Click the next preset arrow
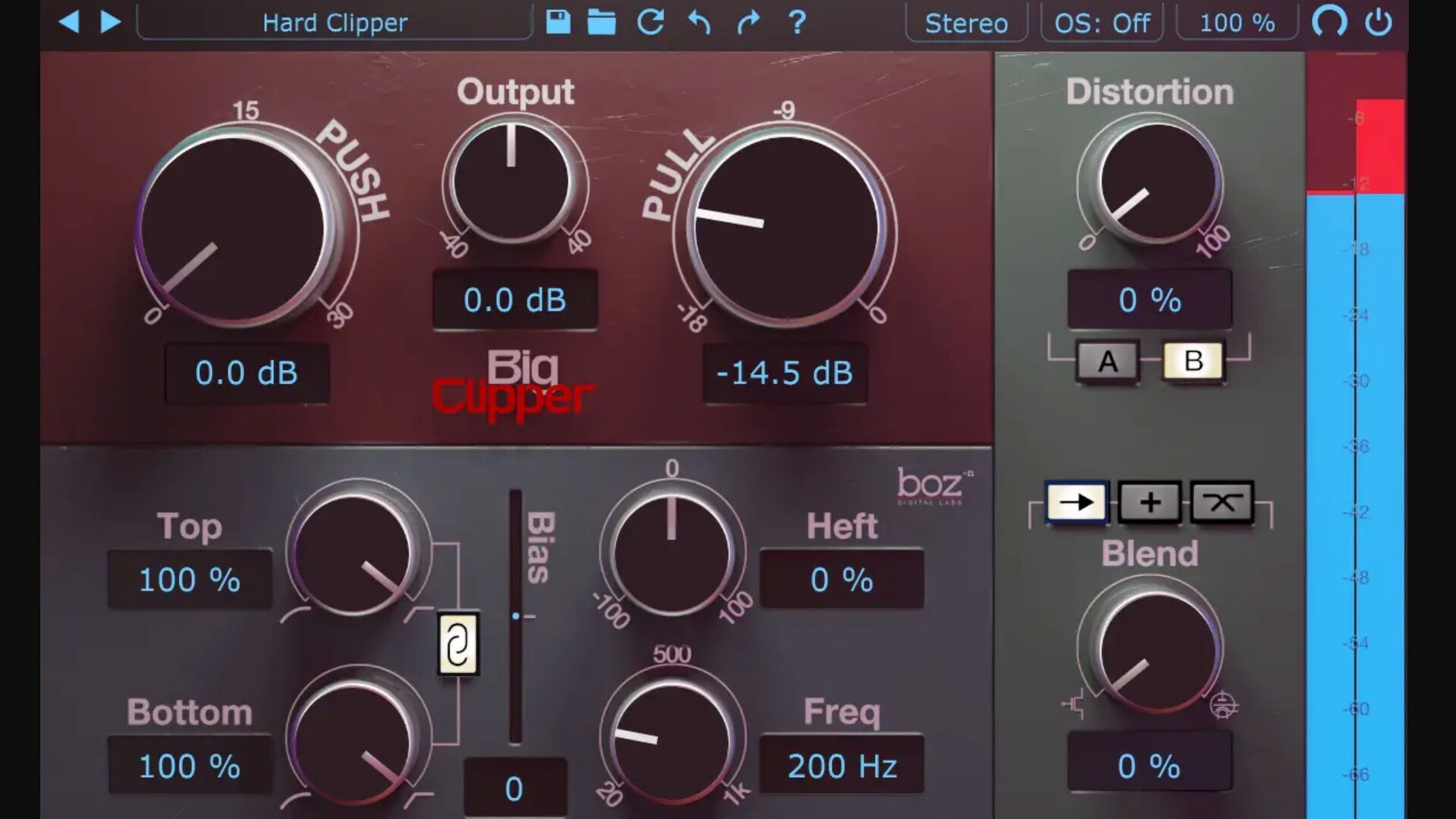Screen dimensions: 1456x819 point(111,22)
